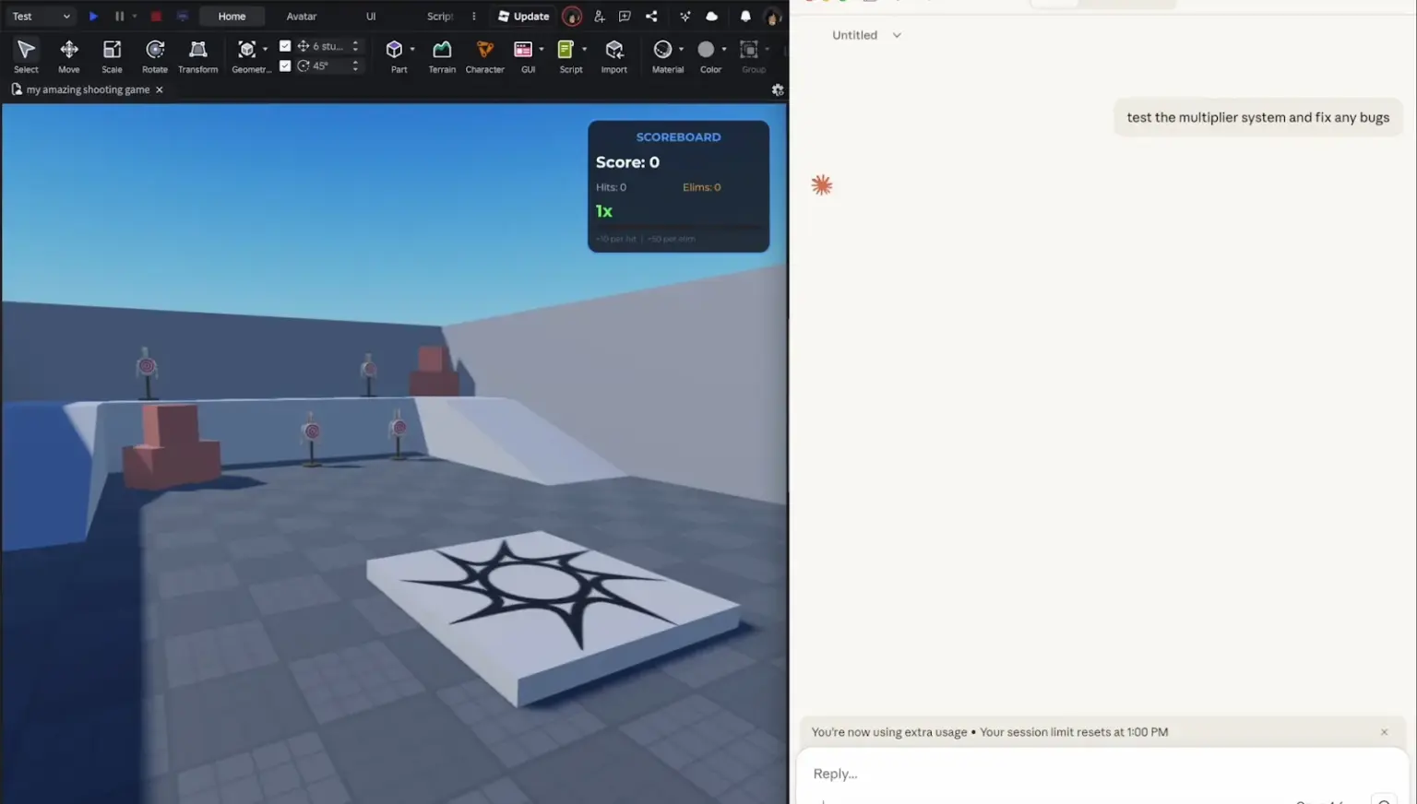
Task: Dismiss the extra usage notice
Action: [x=1384, y=731]
